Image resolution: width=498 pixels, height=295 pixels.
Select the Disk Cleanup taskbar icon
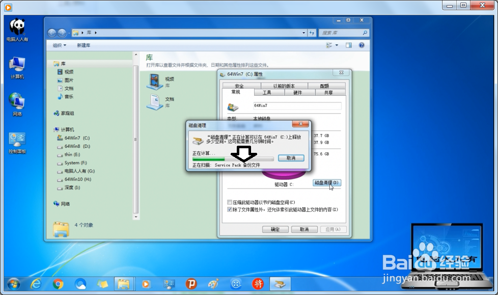[x=280, y=284]
